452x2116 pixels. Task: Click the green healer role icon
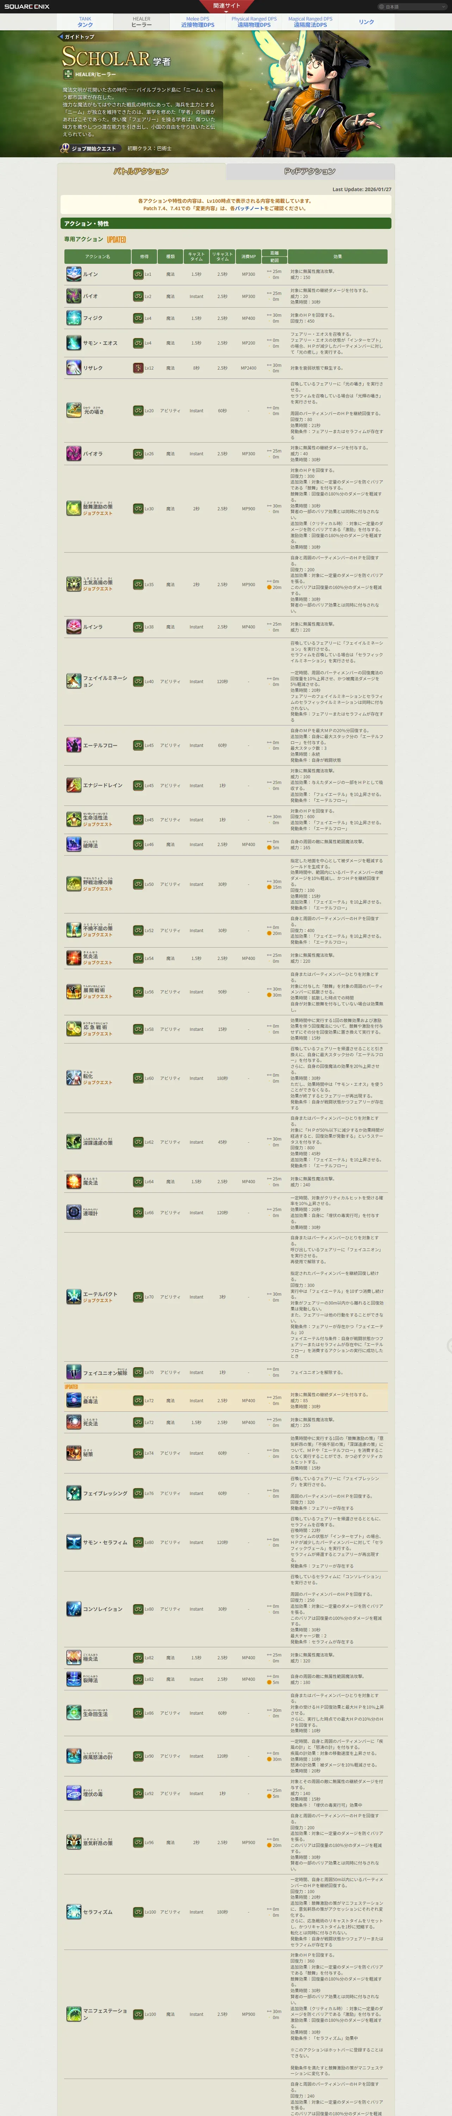point(68,74)
